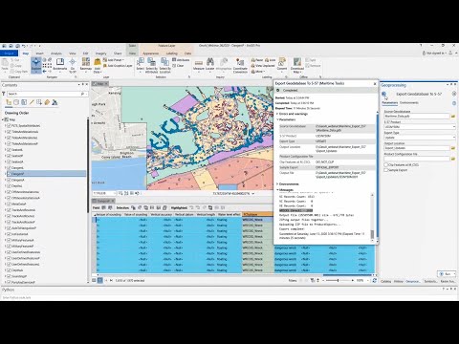
Task: Click the View Unplaced button
Action: [x=263, y=66]
